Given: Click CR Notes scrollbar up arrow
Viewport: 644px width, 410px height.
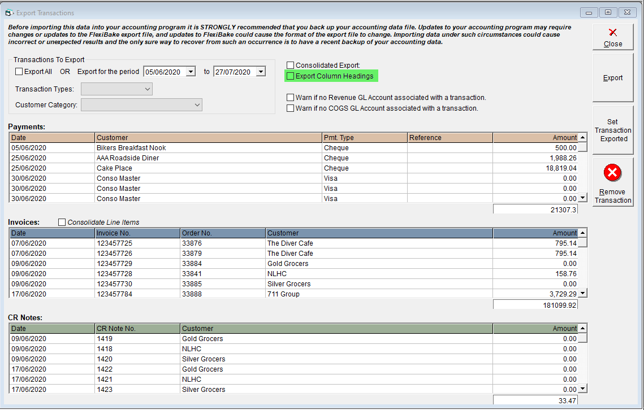Looking at the screenshot, I should point(582,328).
